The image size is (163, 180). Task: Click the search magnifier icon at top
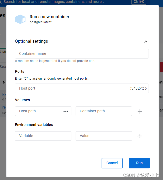[1, 2]
